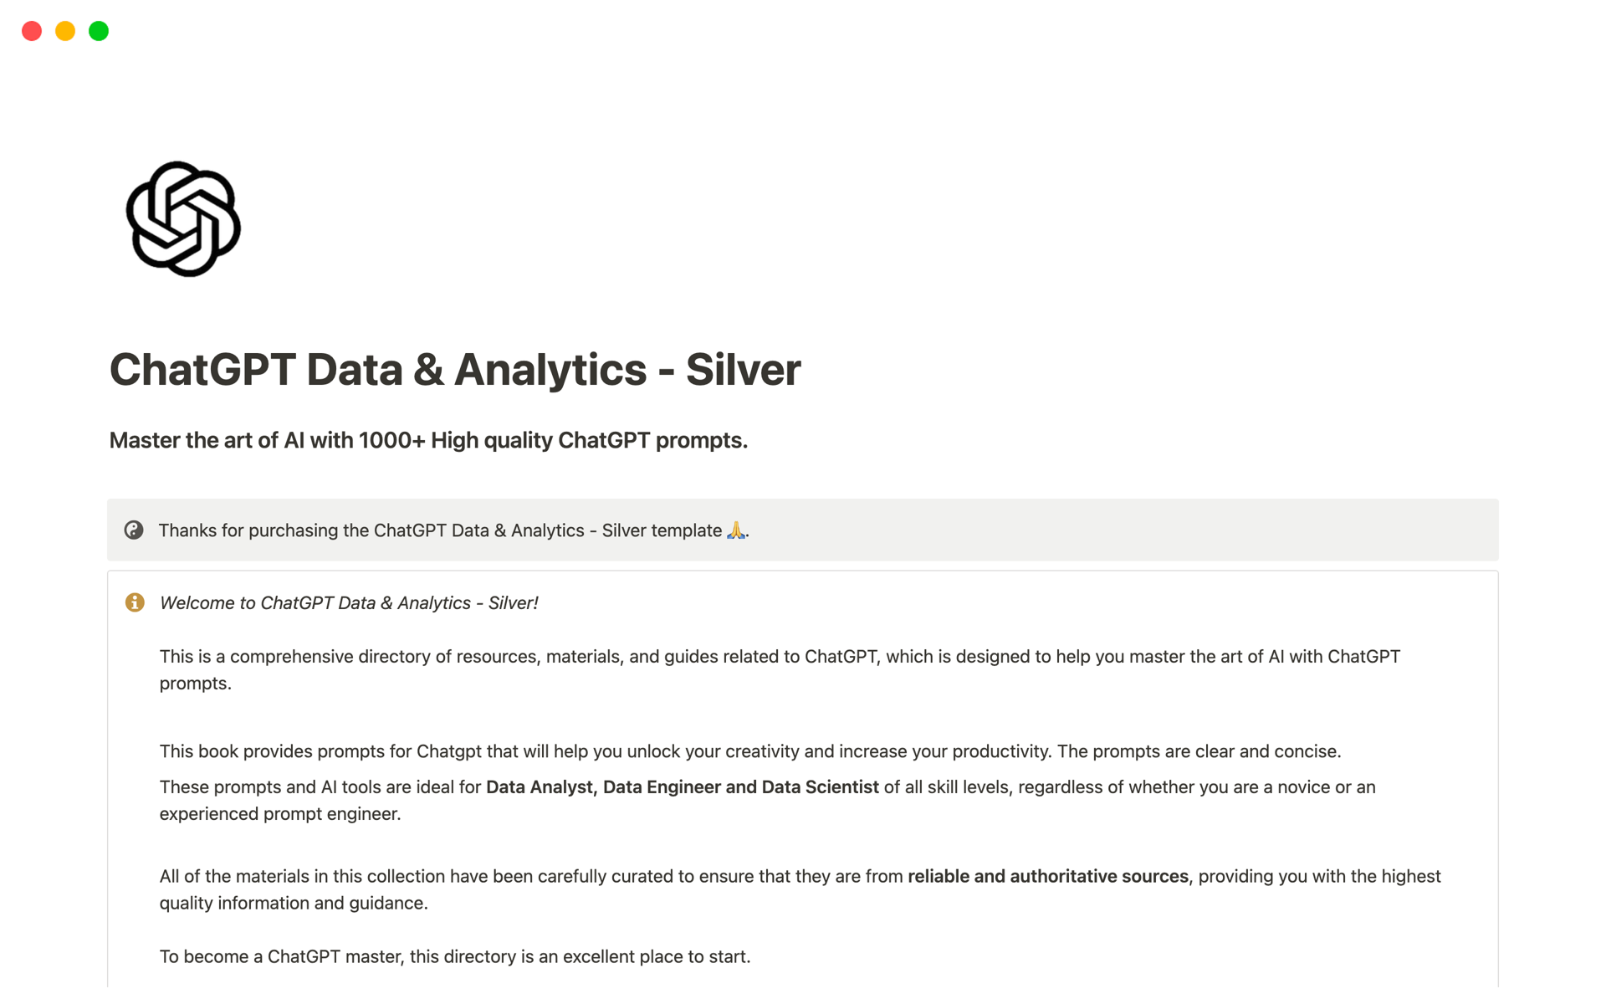Click the yellow minimize traffic light

pos(64,30)
